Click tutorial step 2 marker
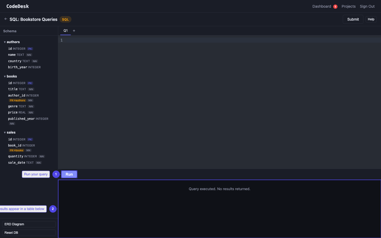Screen dimensions: 381x238 tap(53, 208)
